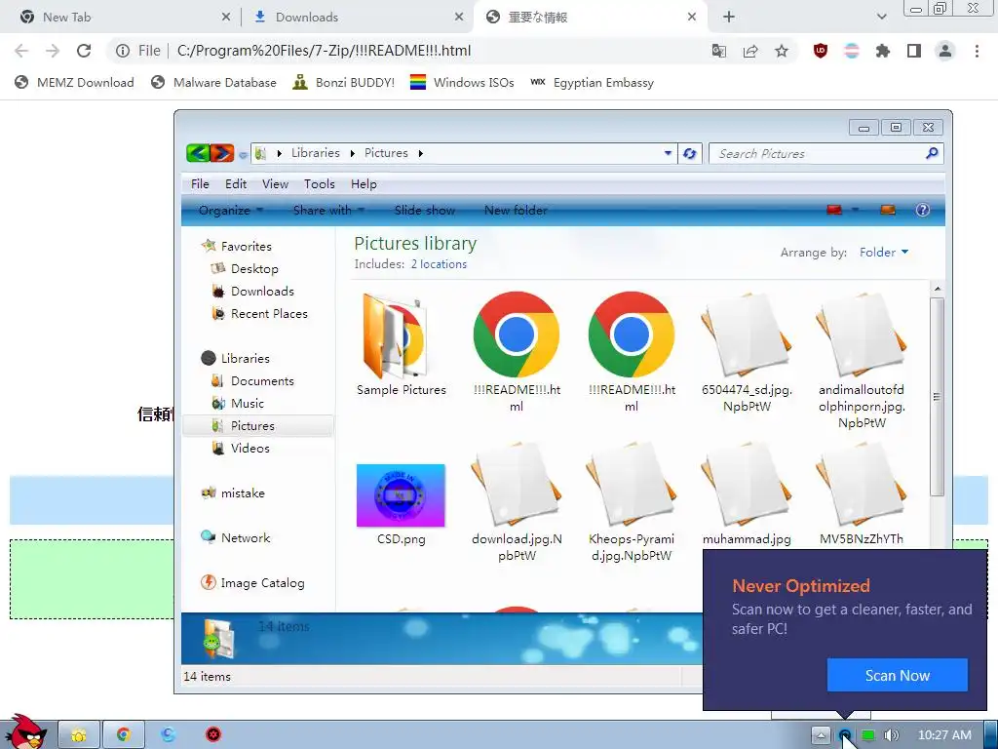This screenshot has width=998, height=749.
Task: Click the Scan Now button
Action: (x=898, y=675)
